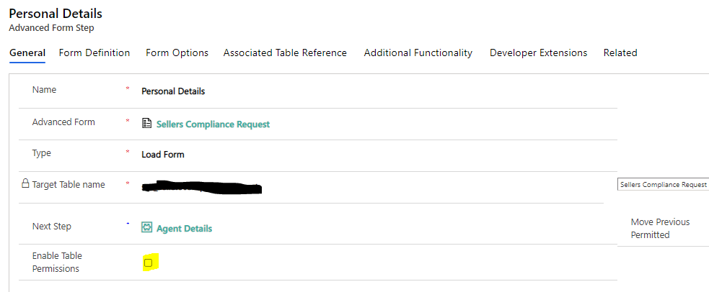Click the lock icon beside Target Table name
Viewport: 709px width, 292px height.
[25, 184]
